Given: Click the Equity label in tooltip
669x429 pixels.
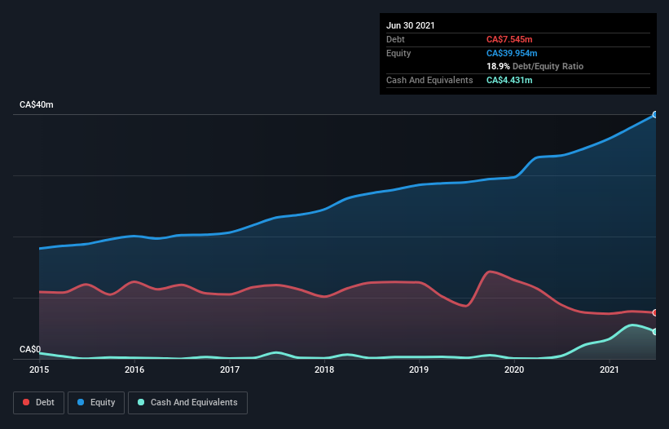Looking at the screenshot, I should [398, 53].
